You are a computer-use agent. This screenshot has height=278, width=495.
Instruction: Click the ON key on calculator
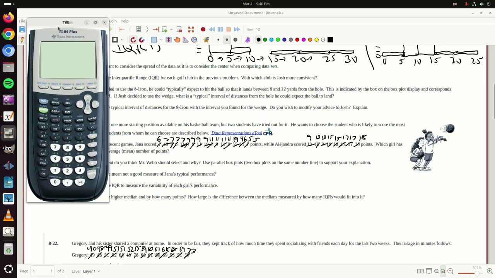point(43,174)
